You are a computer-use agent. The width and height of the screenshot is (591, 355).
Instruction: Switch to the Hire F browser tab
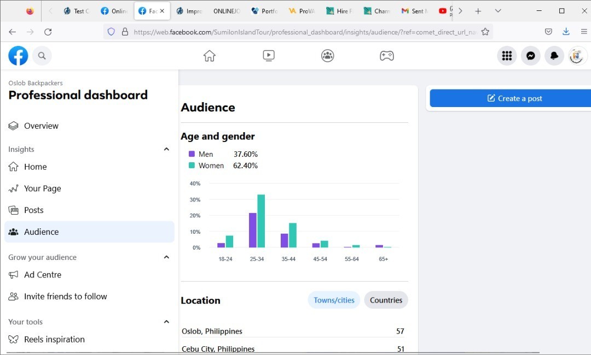(x=339, y=11)
